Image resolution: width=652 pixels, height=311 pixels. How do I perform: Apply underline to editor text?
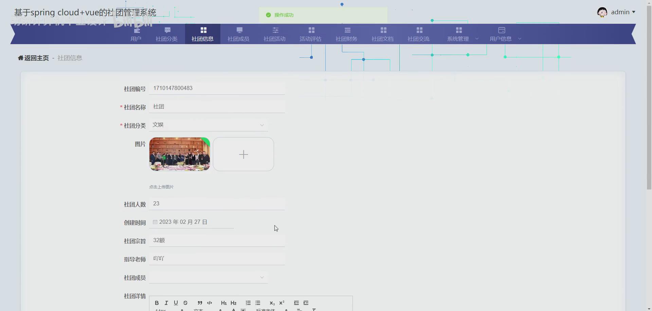click(176, 303)
